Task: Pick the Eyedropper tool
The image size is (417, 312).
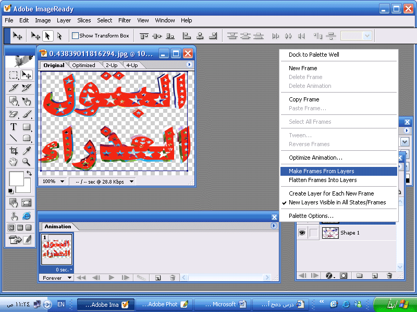Action: (x=26, y=151)
